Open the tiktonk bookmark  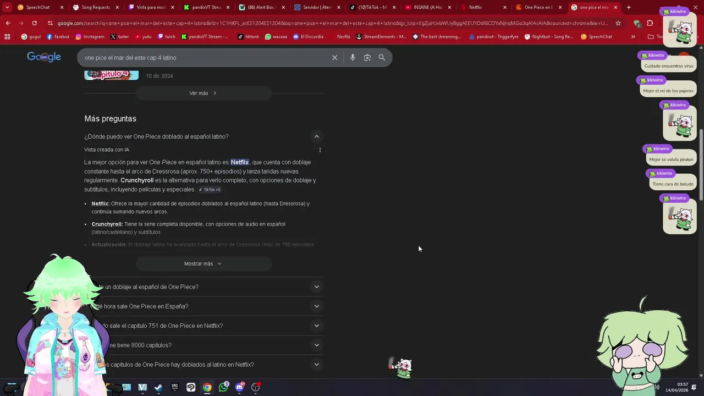click(248, 36)
